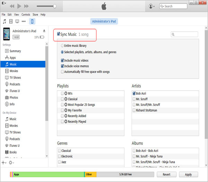Click the Administrator's iPad tab button

(x=104, y=21)
